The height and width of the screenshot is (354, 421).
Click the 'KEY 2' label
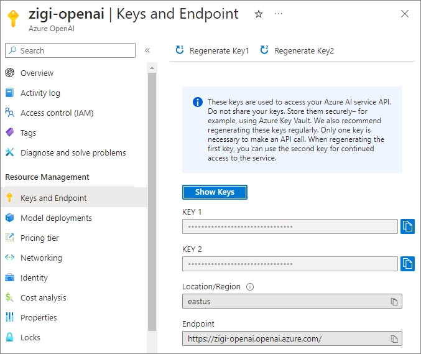click(192, 249)
